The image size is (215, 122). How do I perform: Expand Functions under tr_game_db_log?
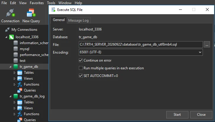click(14, 114)
